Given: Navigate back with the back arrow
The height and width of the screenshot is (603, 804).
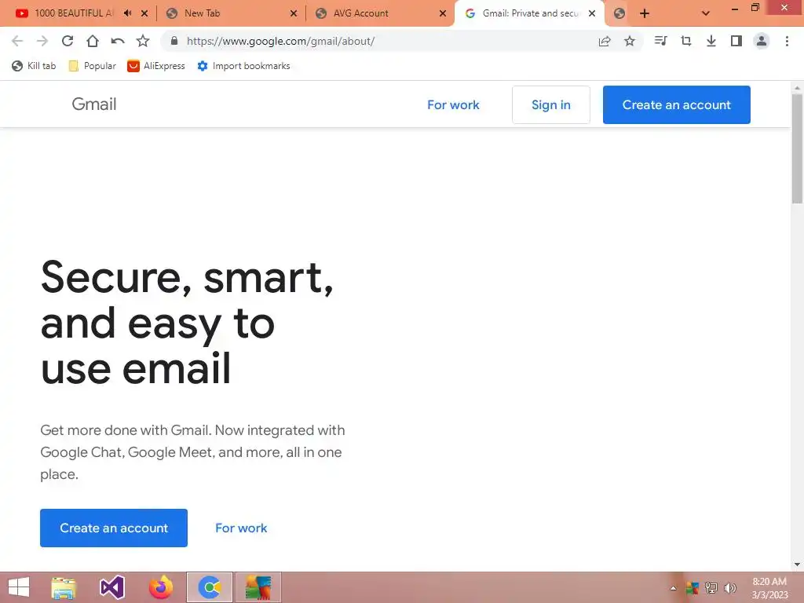Looking at the screenshot, I should click(17, 41).
